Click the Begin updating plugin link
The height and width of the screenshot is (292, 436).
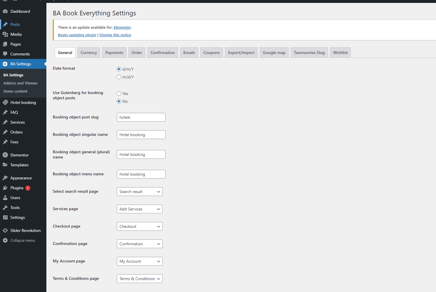pos(77,35)
